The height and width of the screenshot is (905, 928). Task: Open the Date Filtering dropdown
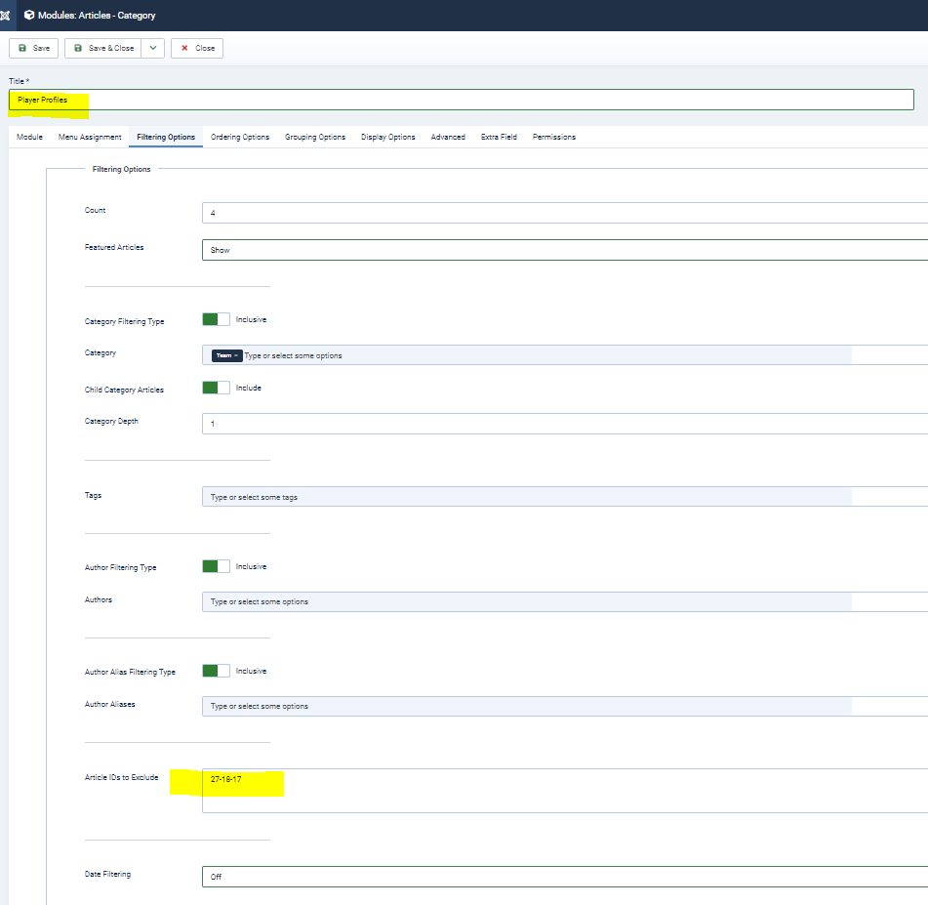pos(564,877)
